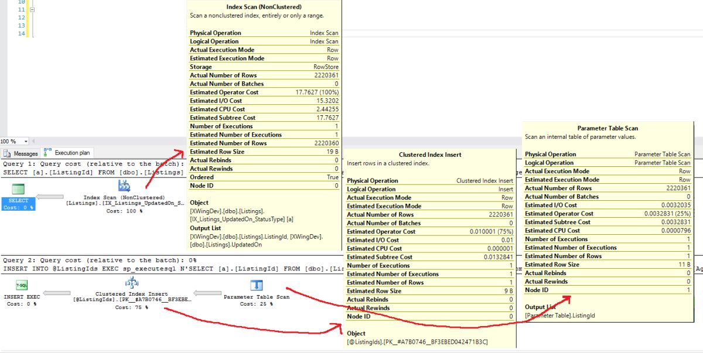Select the Parameter Table Scan operator icon
Screen dimensions: 703x353
pyautogui.click(x=257, y=285)
